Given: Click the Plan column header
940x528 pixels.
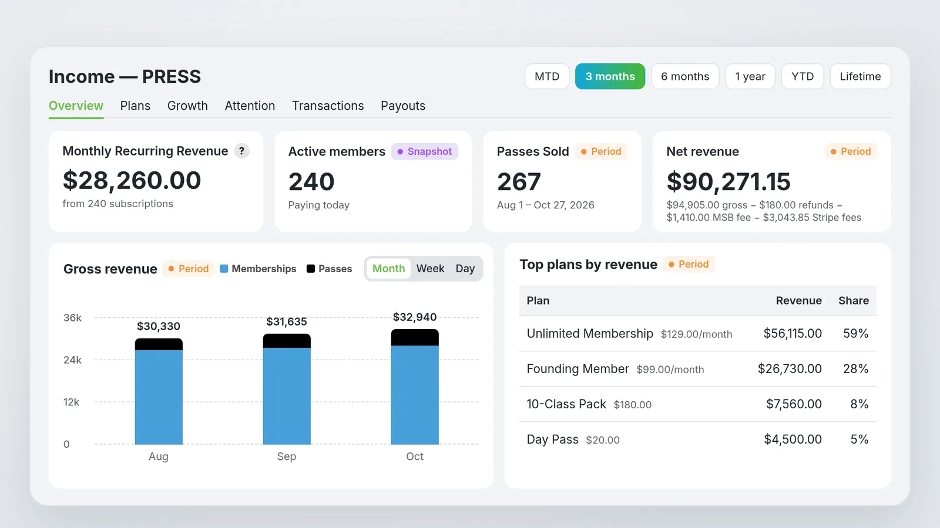Looking at the screenshot, I should click(x=538, y=300).
